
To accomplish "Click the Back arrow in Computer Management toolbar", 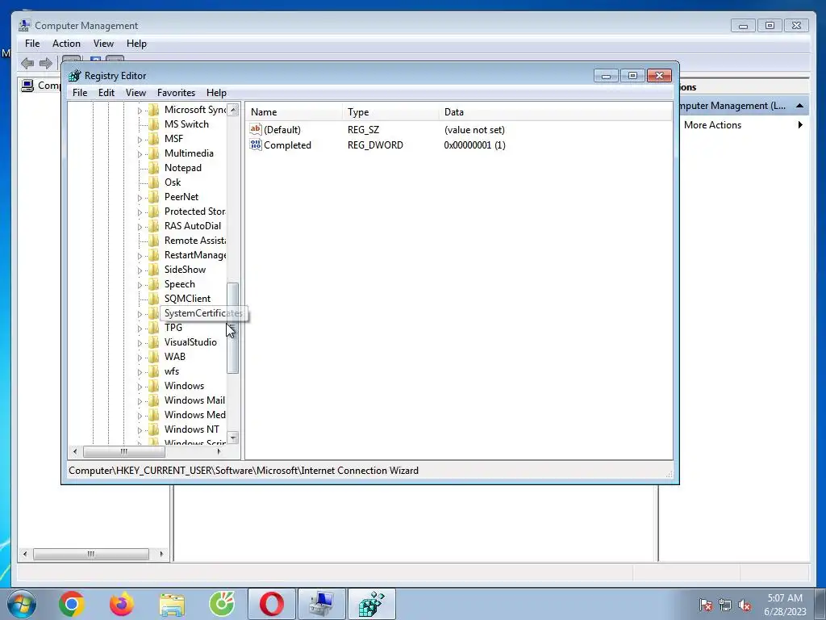I will [x=27, y=63].
